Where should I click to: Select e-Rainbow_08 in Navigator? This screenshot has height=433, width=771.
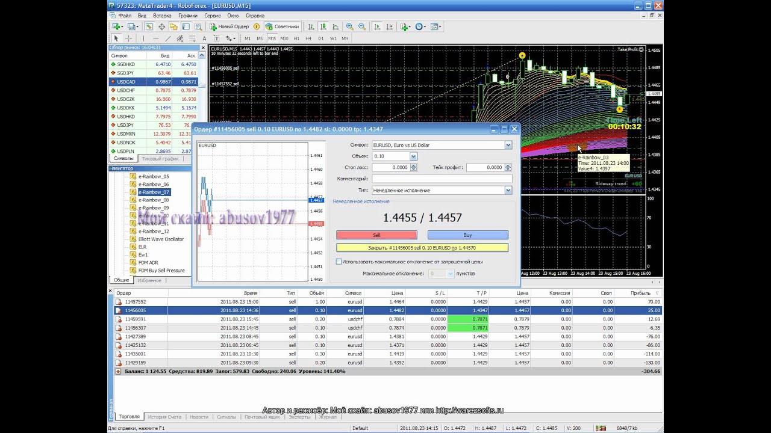[x=154, y=200]
